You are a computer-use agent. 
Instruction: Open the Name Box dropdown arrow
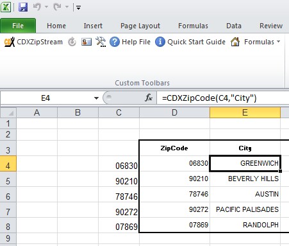(x=96, y=98)
